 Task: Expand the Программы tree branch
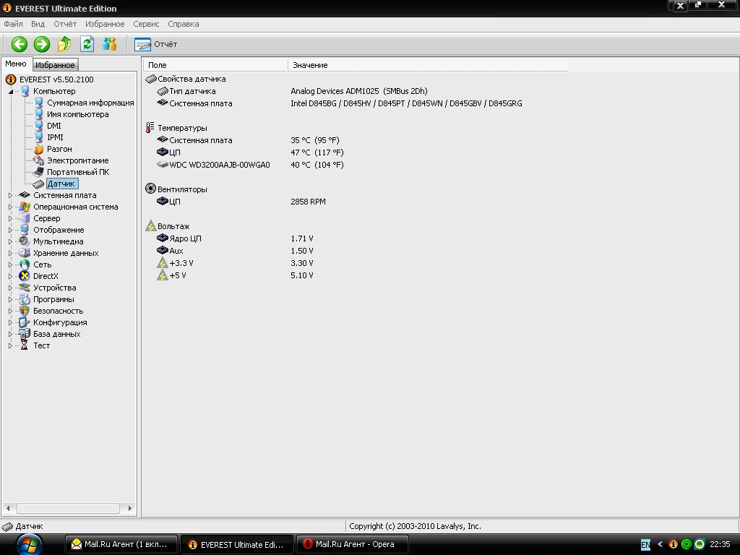pos(10,299)
